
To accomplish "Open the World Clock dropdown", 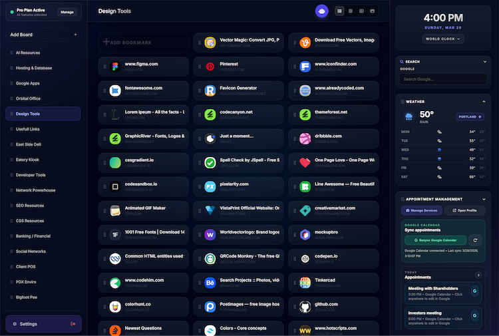I will [x=443, y=39].
